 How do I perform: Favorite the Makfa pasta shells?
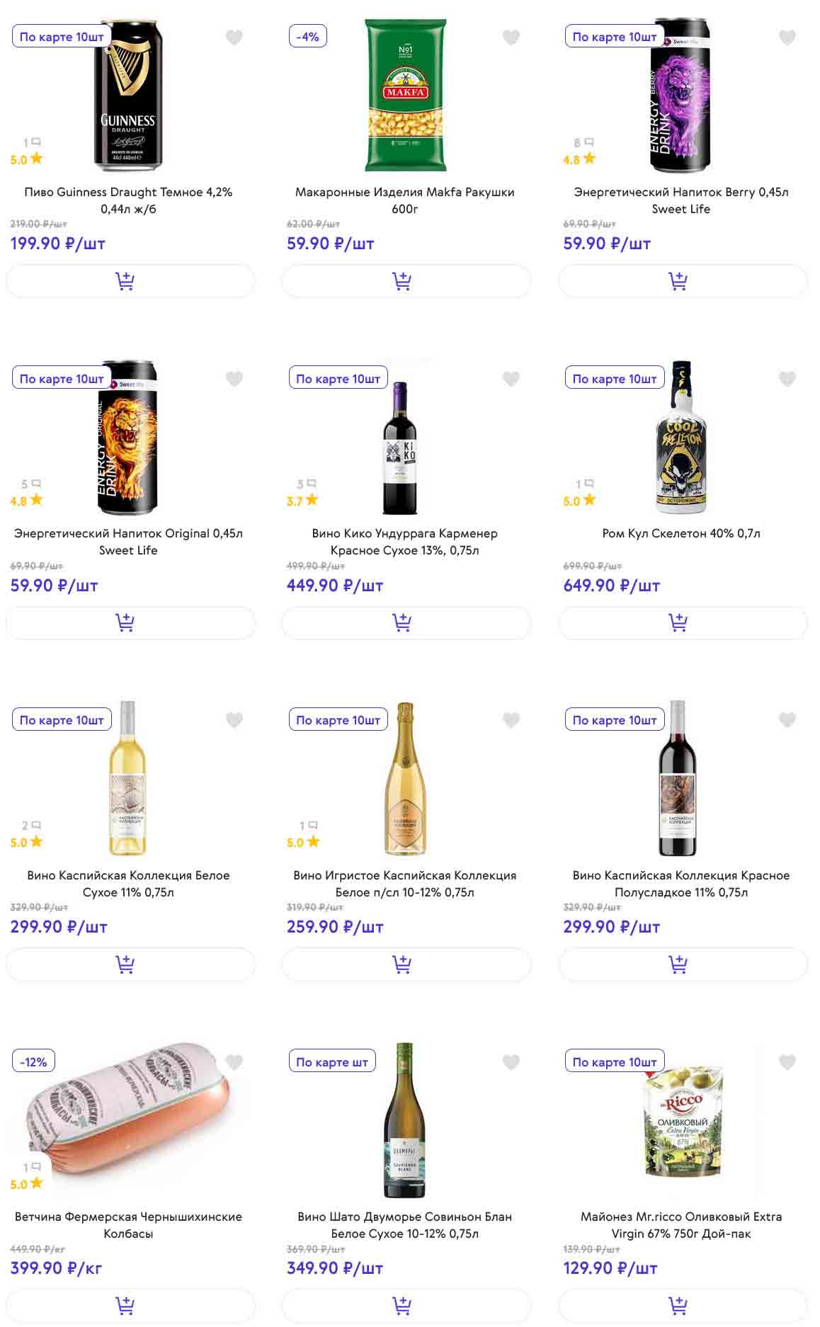point(511,38)
